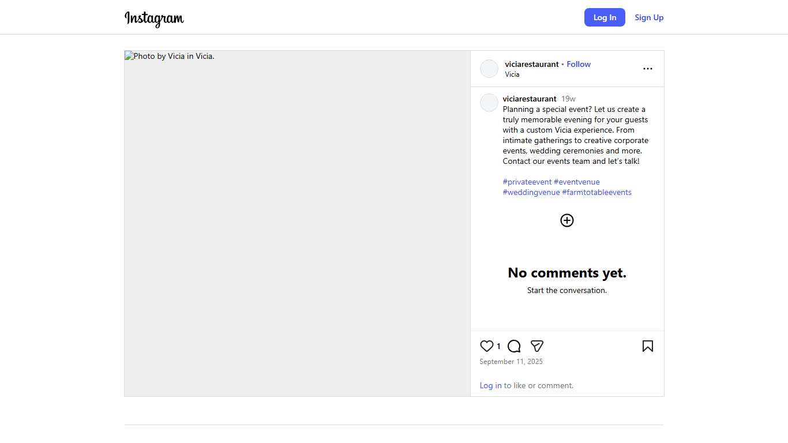Open viciarestaurant username in the header
The image size is (788, 443).
pos(531,64)
